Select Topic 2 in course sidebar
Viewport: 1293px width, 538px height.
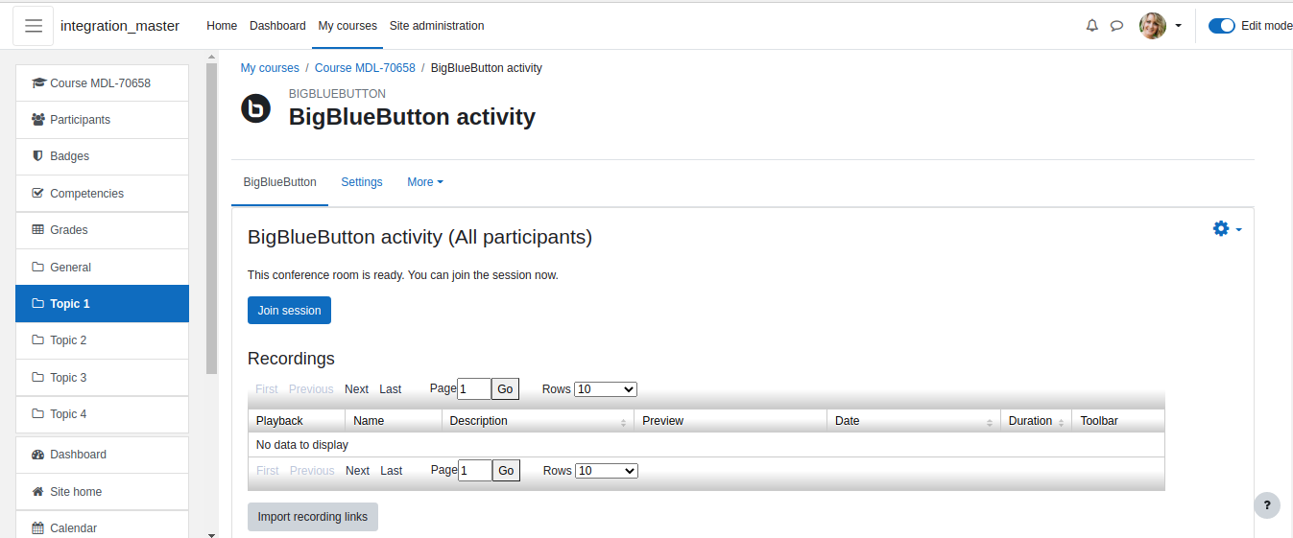(102, 340)
